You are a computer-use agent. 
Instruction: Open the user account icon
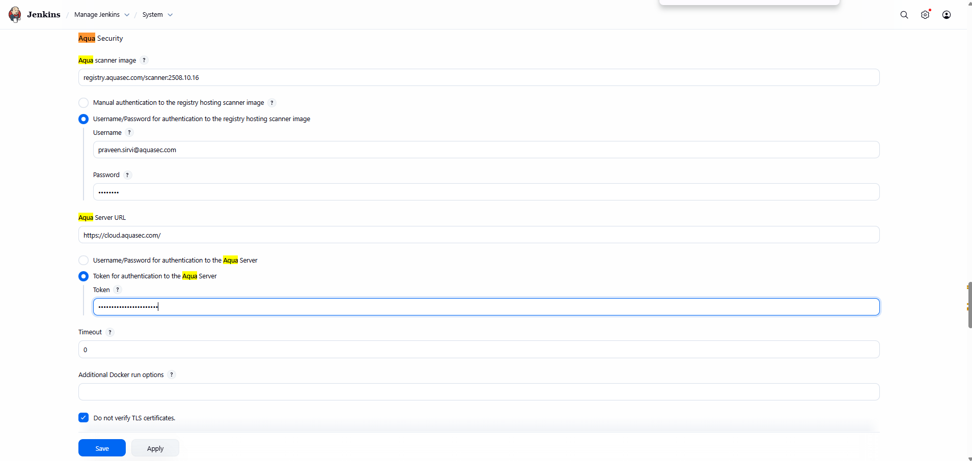(947, 15)
